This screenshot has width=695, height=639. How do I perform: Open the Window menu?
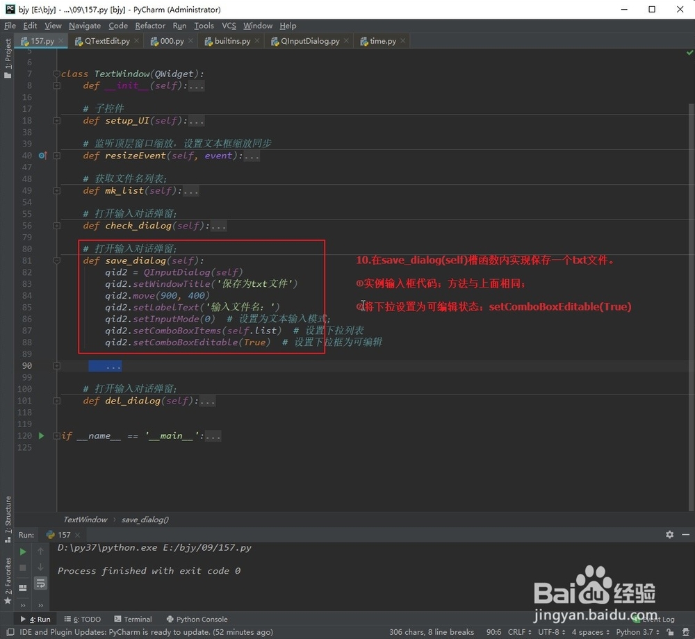coord(258,26)
